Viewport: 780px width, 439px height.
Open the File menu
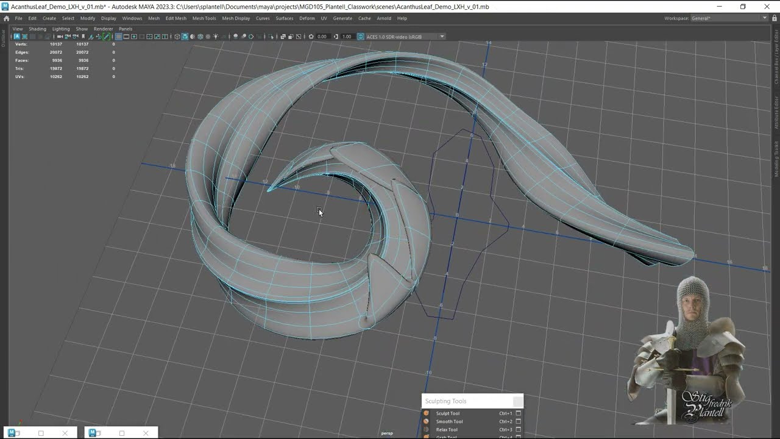pyautogui.click(x=18, y=18)
